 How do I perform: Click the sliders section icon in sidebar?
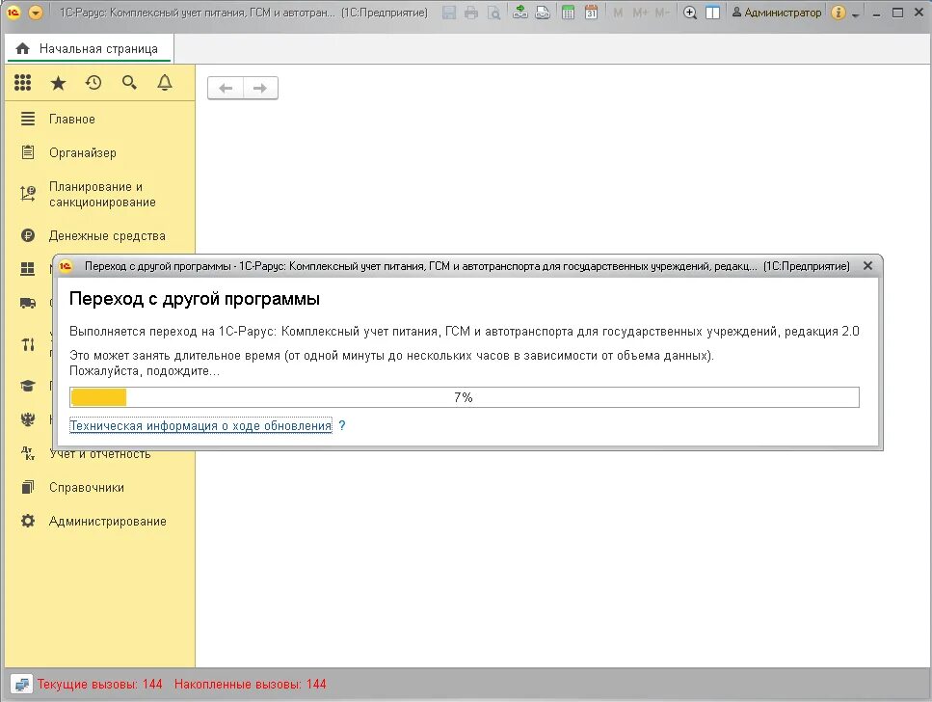pyautogui.click(x=27, y=344)
